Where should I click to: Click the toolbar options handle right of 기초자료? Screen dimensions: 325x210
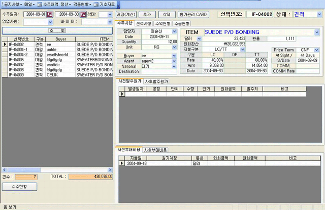click(x=118, y=5)
